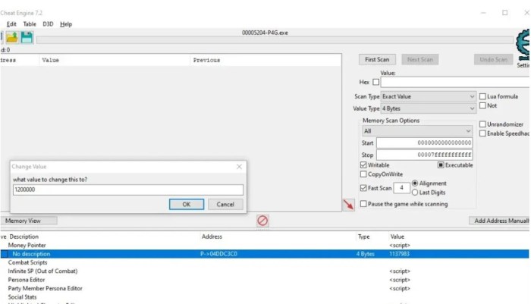Select the No description row
531x304 pixels.
pos(265,254)
